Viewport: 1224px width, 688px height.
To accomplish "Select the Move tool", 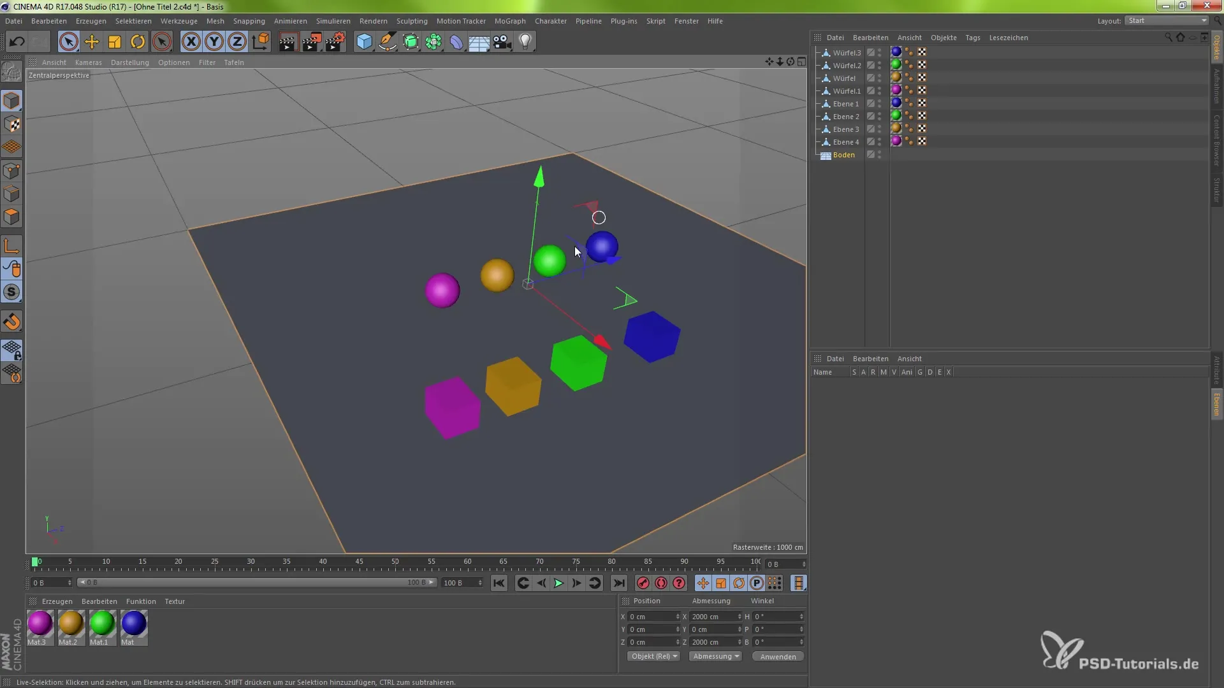I will [92, 42].
